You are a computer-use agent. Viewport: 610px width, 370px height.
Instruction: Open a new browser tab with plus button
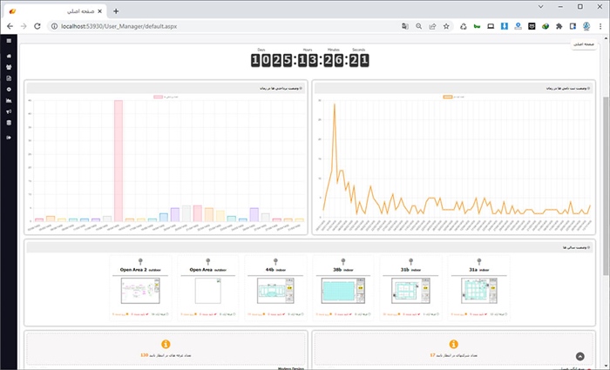(116, 10)
